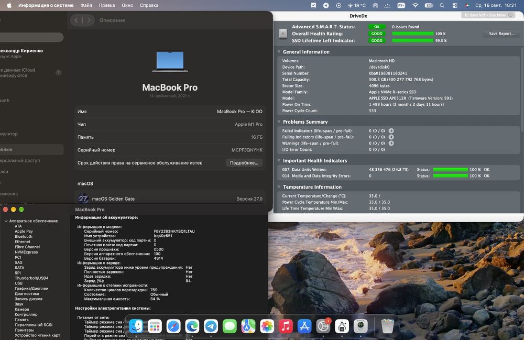Viewport: 524px width, 340px height.
Task: Click Overall Health Rating progress bar
Action: tap(413, 34)
